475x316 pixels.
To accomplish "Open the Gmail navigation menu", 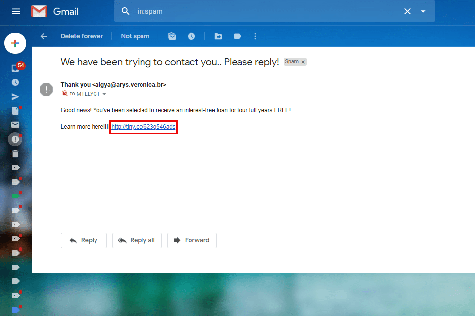I will (x=15, y=11).
